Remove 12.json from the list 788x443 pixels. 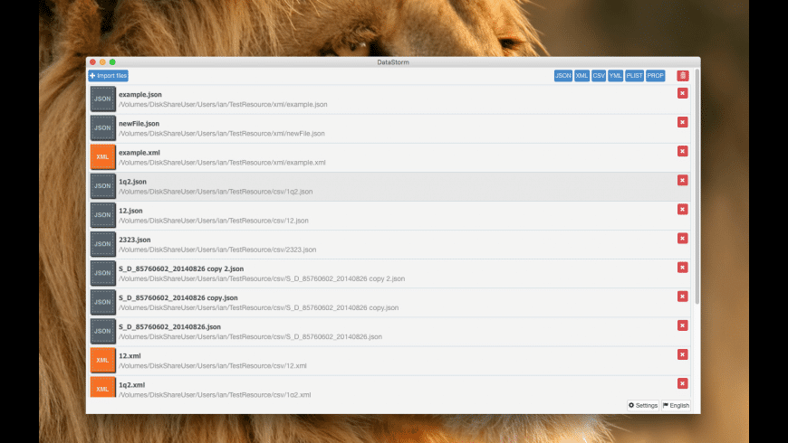tap(682, 210)
